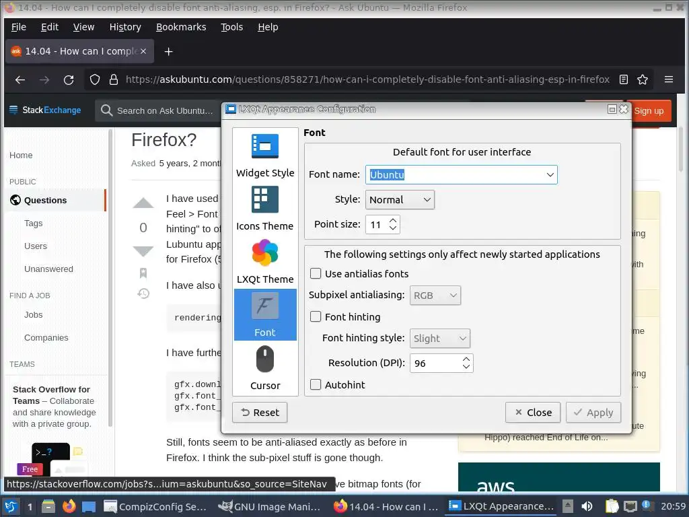Open the Cursor section
689x517 pixels.
click(265, 368)
